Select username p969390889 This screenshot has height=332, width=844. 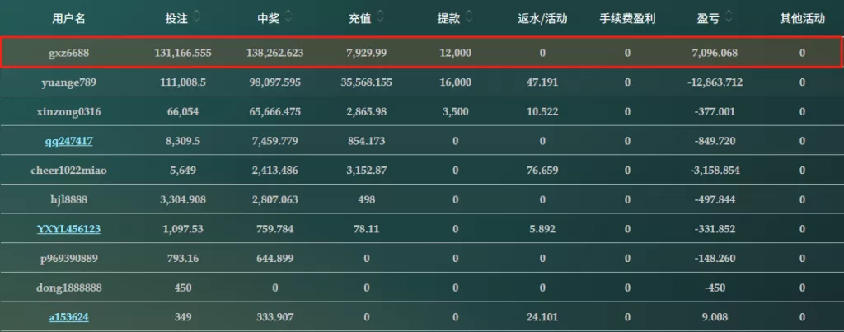click(x=68, y=258)
